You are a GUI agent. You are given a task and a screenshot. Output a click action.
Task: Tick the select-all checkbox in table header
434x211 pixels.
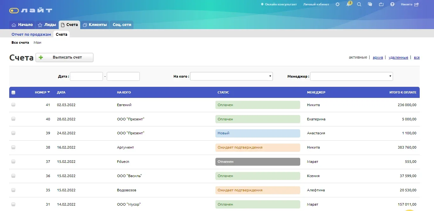pos(13,93)
